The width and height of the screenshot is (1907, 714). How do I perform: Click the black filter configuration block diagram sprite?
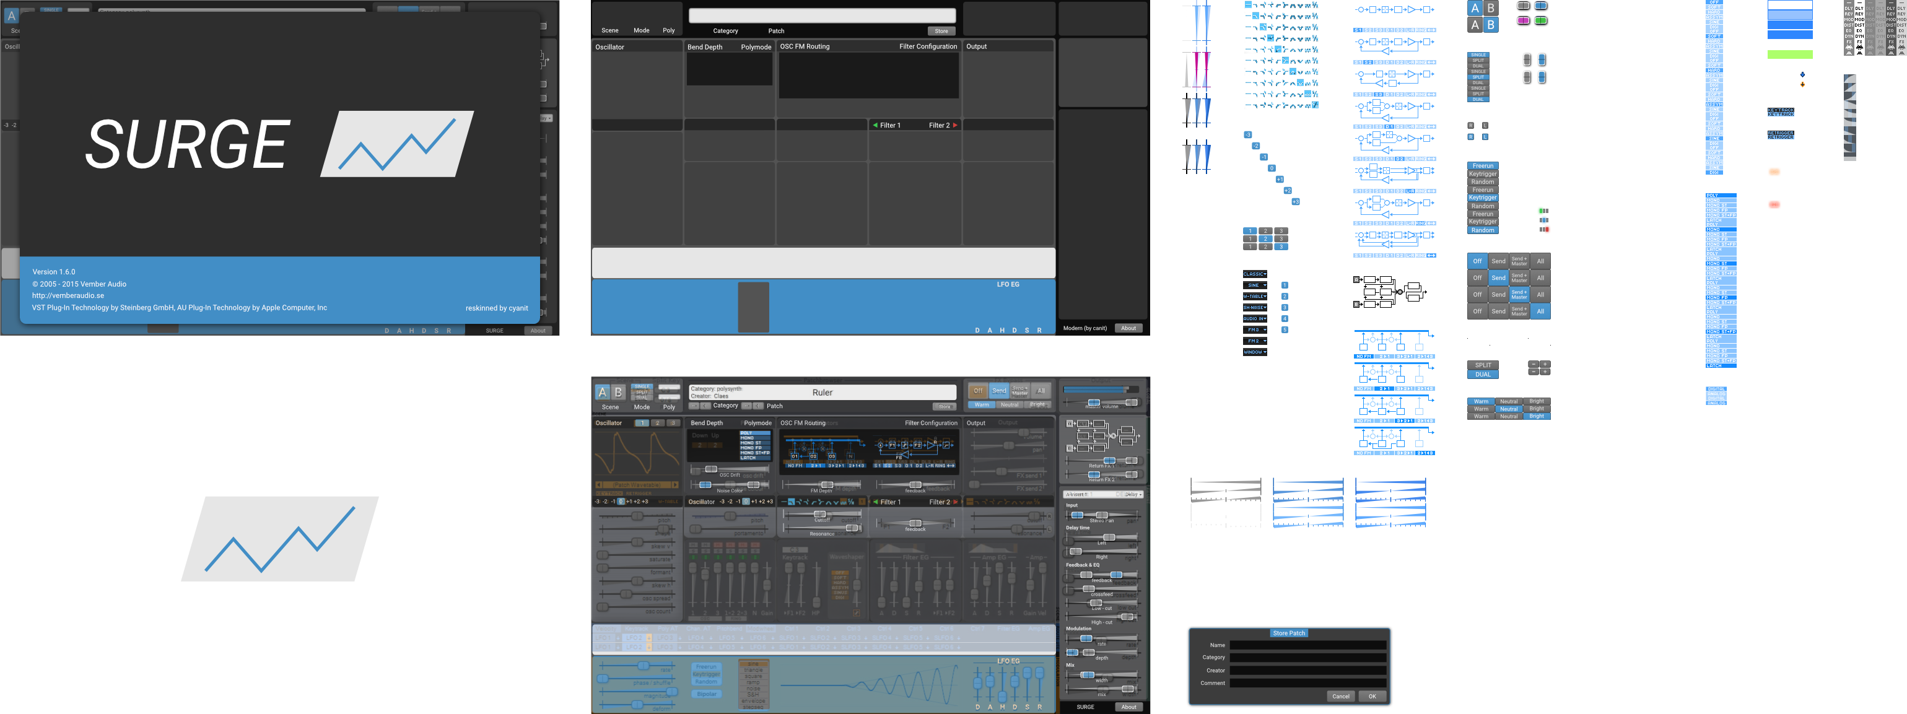click(x=1390, y=292)
